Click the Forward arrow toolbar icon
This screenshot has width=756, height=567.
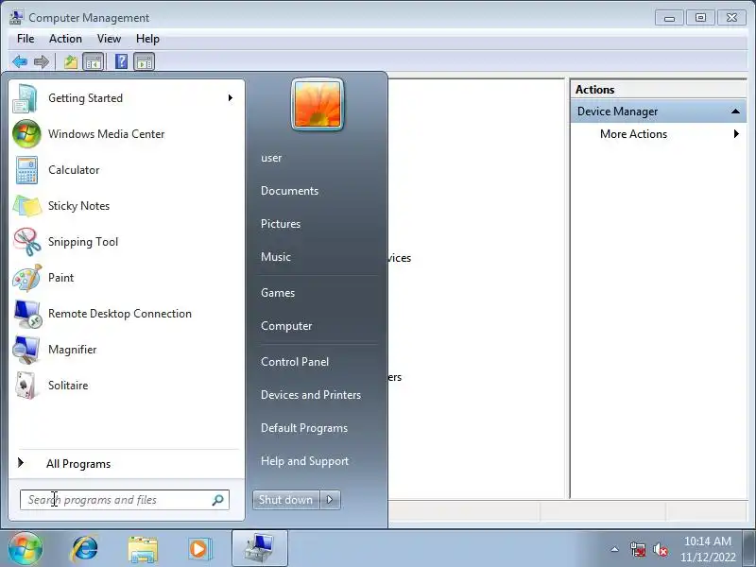coord(42,61)
